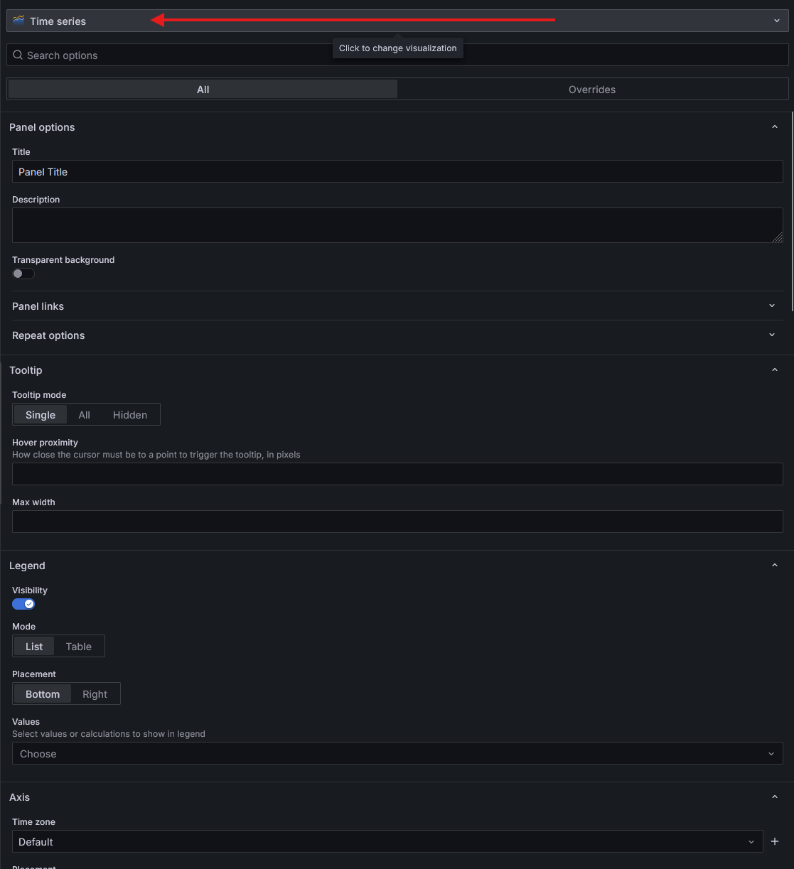Enable the Transparent background switch
Viewport: 794px width, 869px height.
coord(23,274)
